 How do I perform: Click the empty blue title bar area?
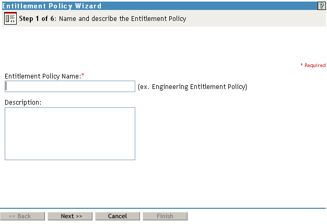[x=209, y=5]
